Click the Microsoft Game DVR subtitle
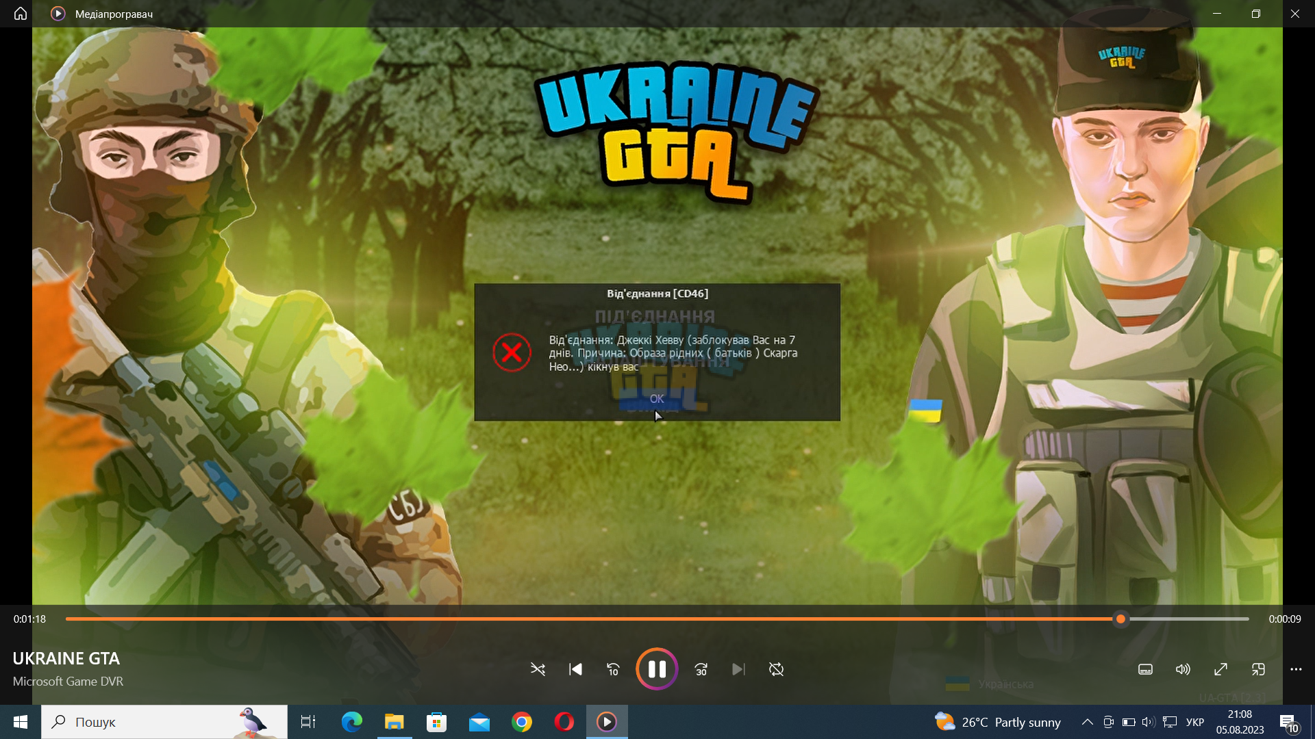Image resolution: width=1315 pixels, height=739 pixels. 68,682
